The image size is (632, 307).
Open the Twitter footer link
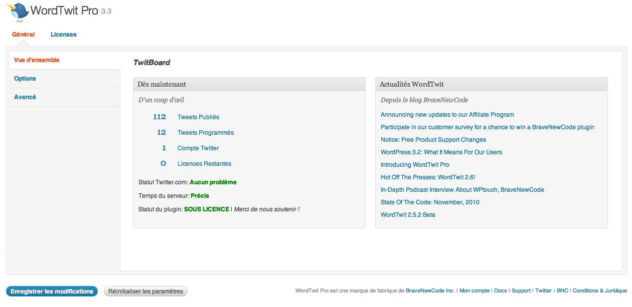(x=543, y=291)
